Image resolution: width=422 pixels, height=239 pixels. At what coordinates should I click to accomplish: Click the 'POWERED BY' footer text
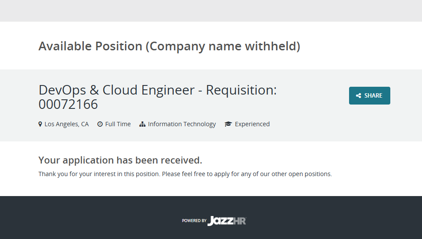tap(194, 221)
